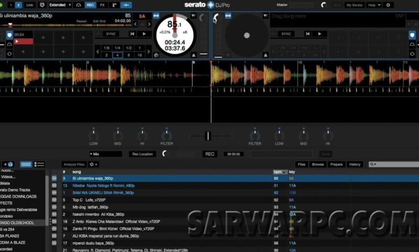Click the crossfader handle
The image size is (419, 252).
tap(208, 136)
